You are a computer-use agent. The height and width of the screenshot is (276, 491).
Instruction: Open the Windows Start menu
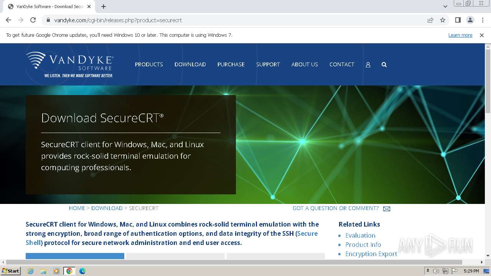(x=10, y=271)
